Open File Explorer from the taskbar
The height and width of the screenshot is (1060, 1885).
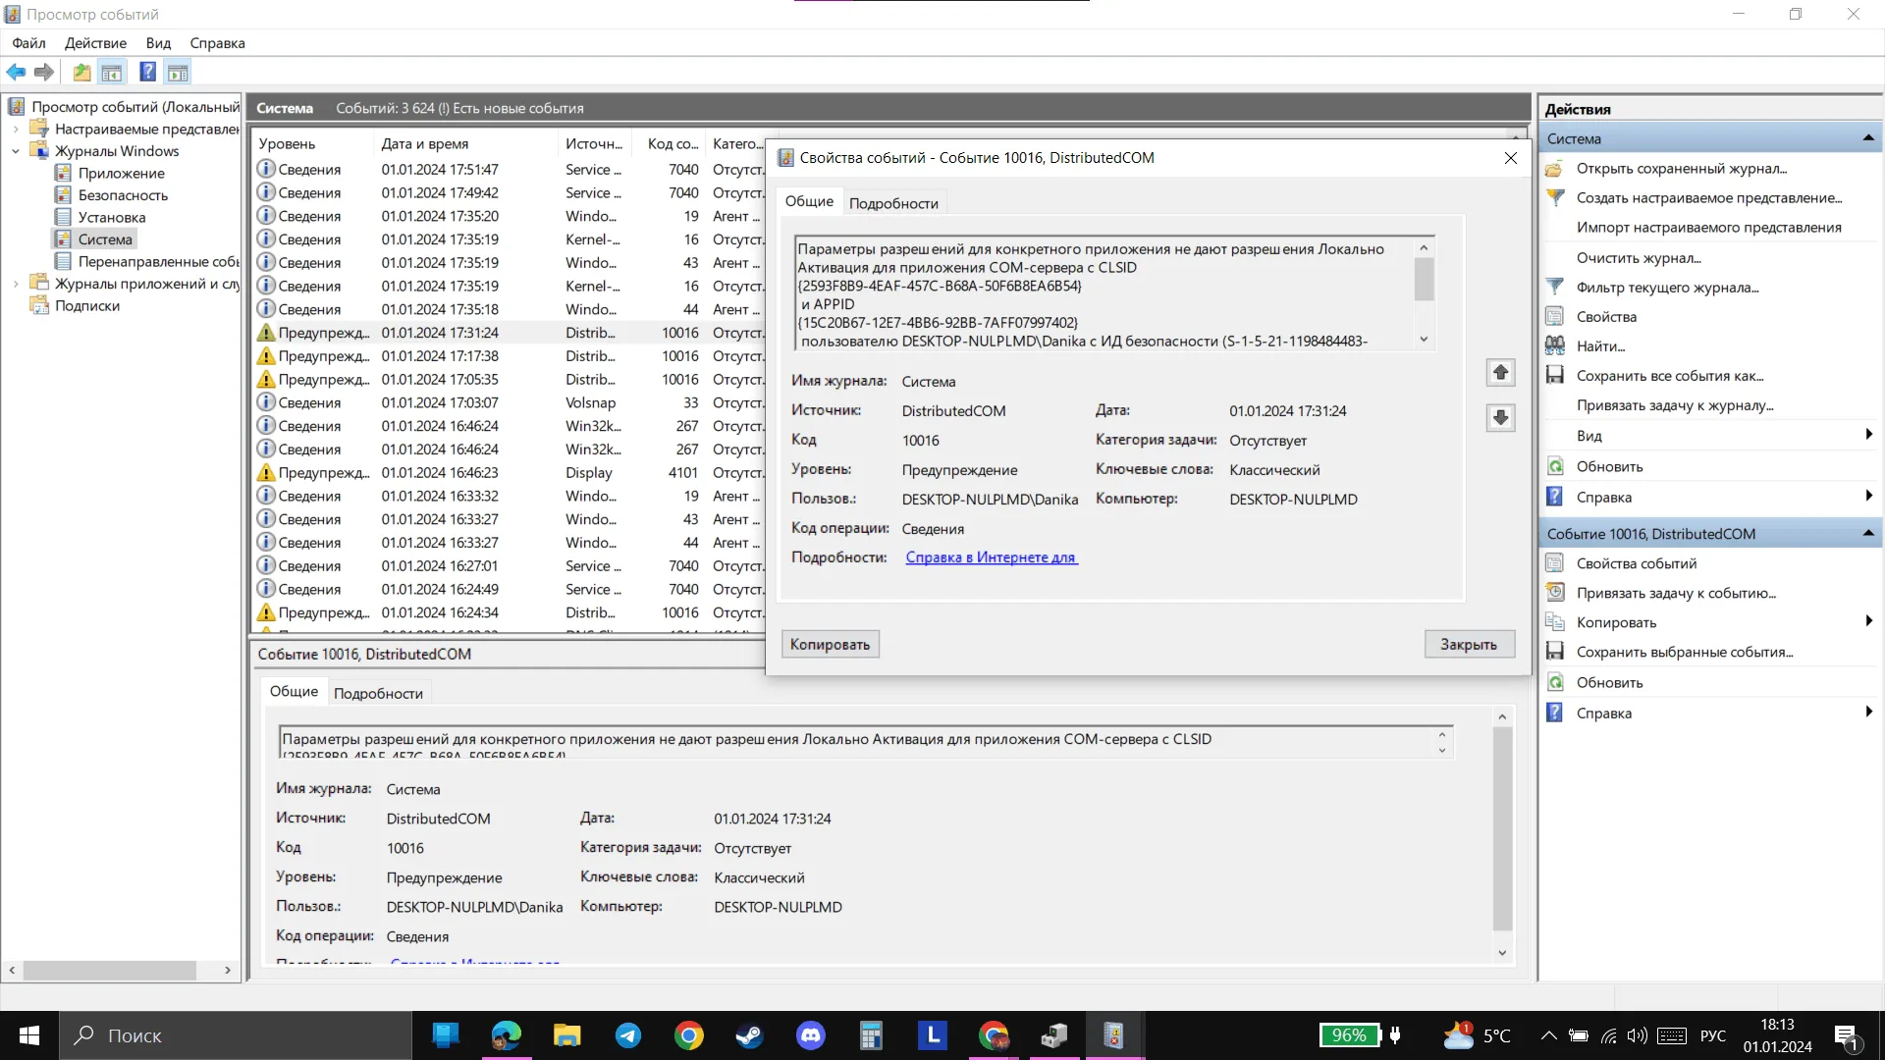click(567, 1035)
